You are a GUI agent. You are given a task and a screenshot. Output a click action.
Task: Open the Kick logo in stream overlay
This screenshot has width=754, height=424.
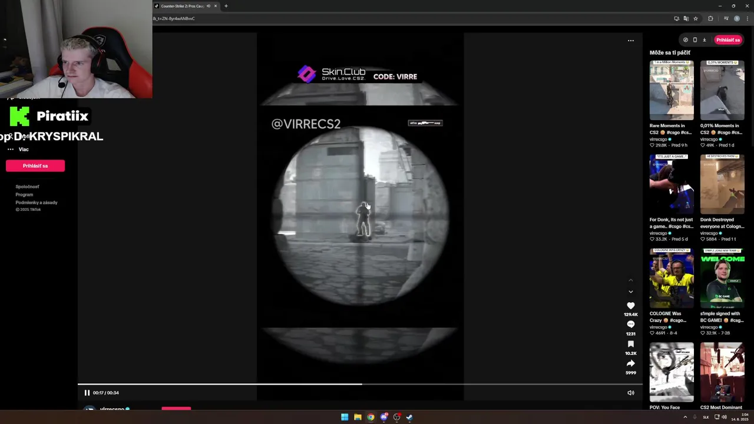(x=19, y=116)
